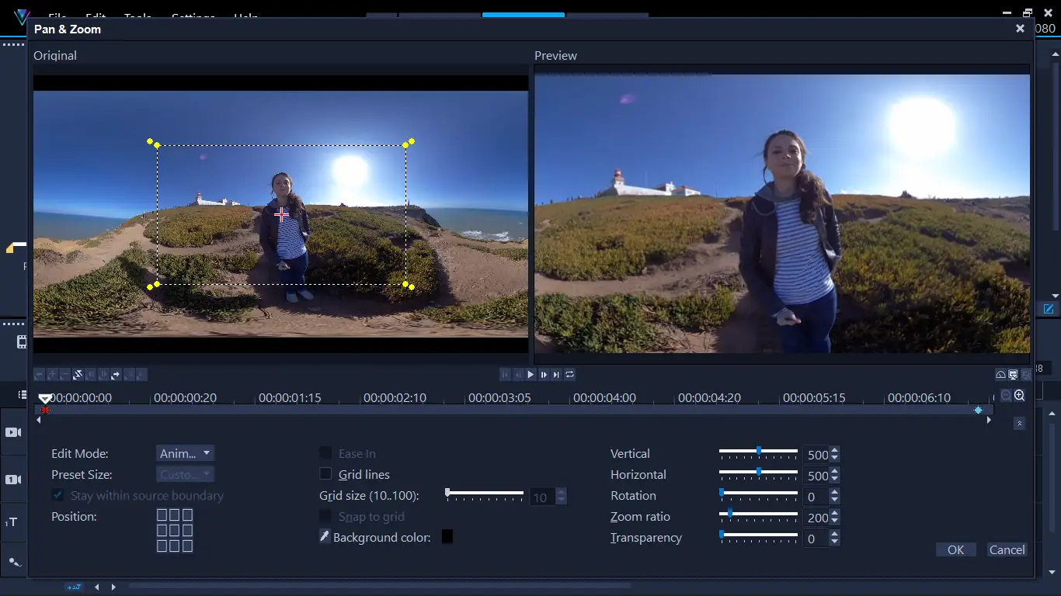Add a new keyframe on the timeline
The height and width of the screenshot is (596, 1061).
[x=51, y=375]
